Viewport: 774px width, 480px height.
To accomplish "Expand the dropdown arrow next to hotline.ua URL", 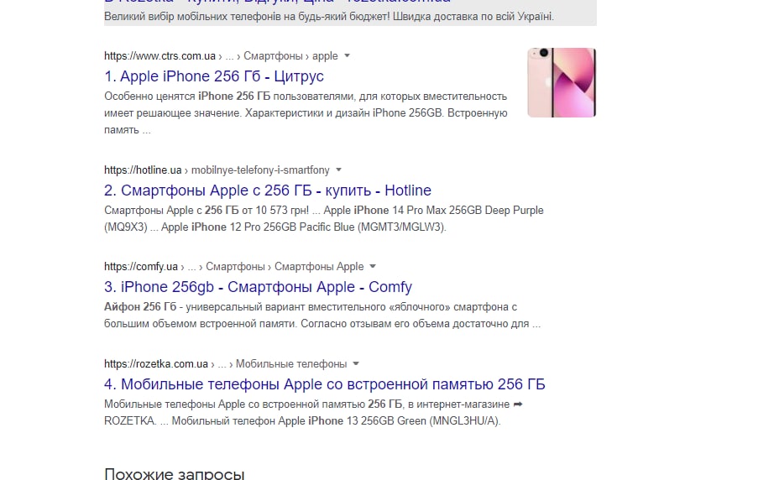I will click(338, 170).
